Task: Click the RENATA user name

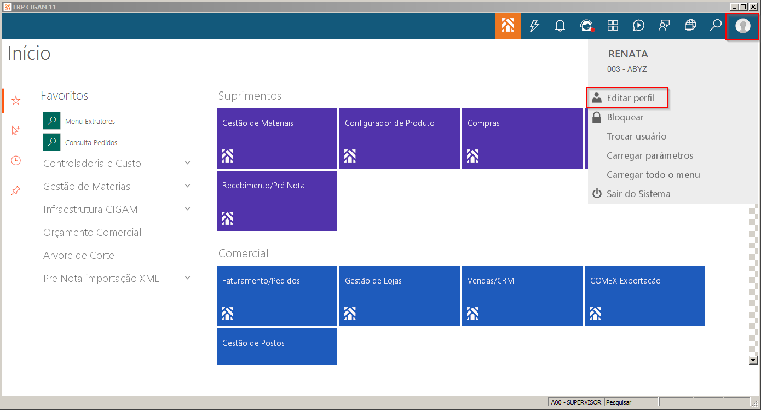Action: point(628,54)
